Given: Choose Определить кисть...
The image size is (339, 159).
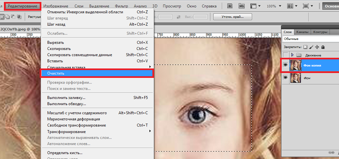Looking at the screenshot, I should pyautogui.click(x=97, y=153).
